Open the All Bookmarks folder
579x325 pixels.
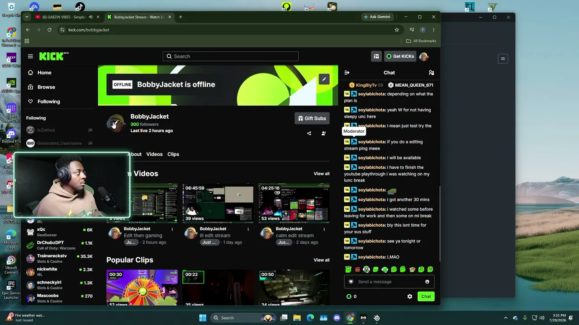[x=421, y=41]
